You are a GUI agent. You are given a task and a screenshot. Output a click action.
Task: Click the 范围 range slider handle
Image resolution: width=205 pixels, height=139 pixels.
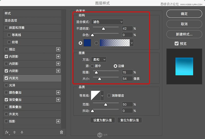[x=106, y=105]
